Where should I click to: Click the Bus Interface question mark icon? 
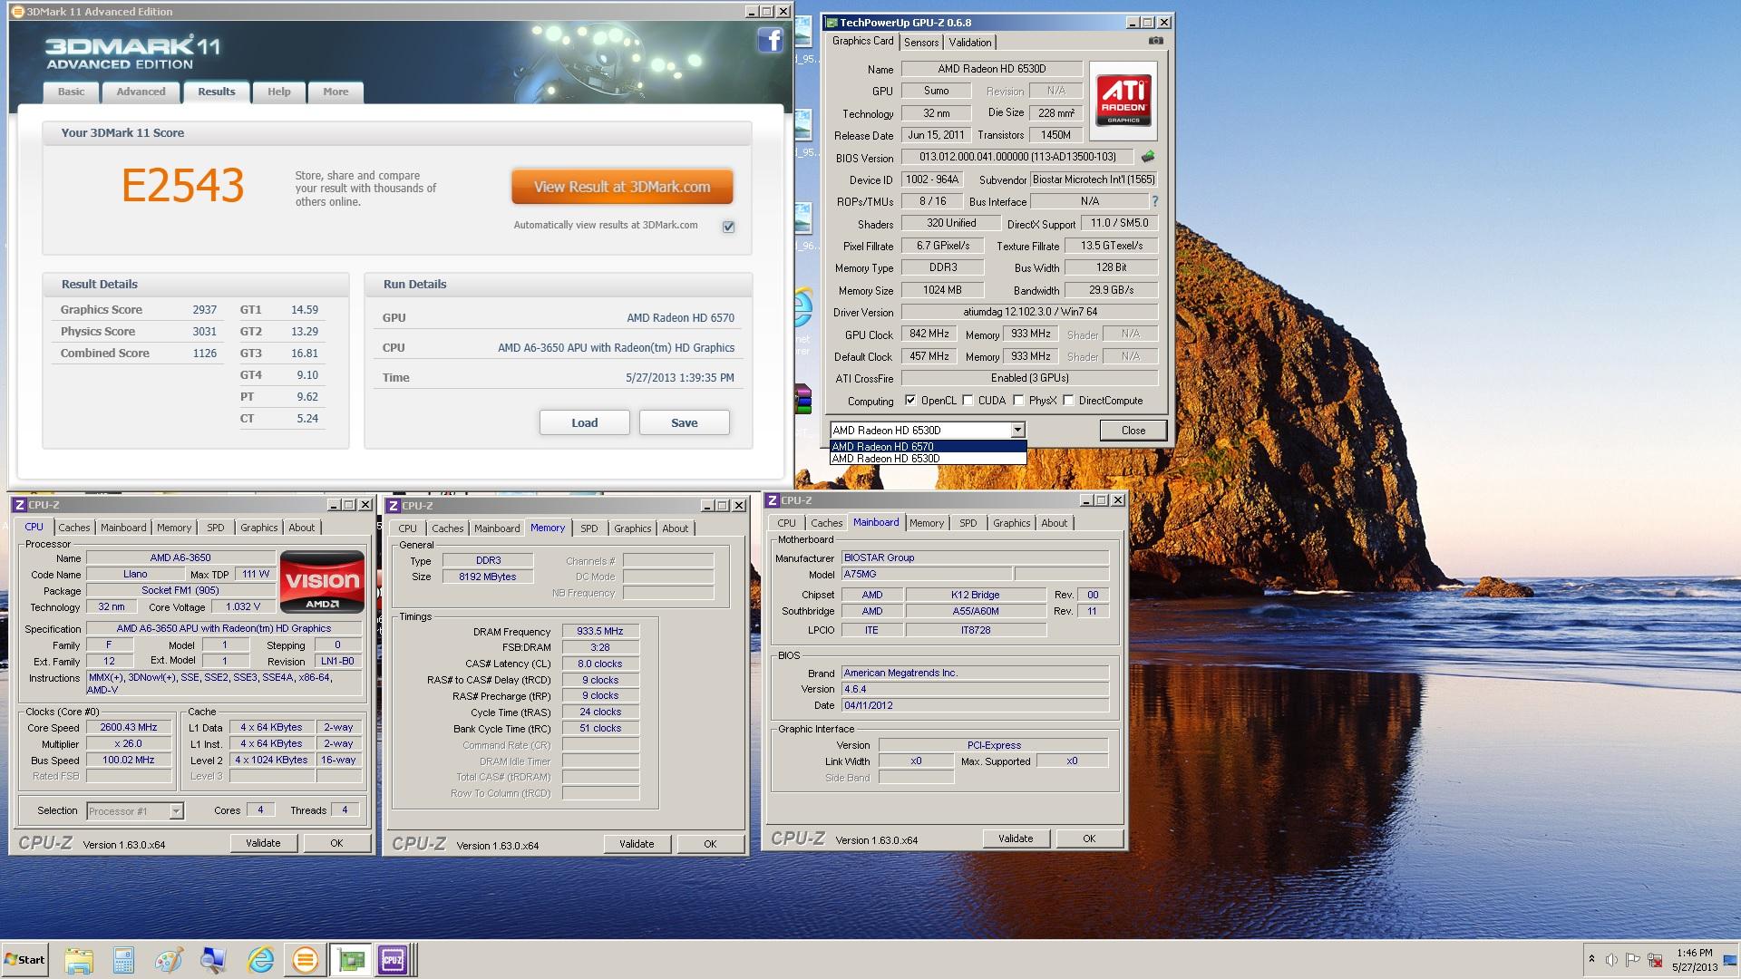[x=1154, y=201]
